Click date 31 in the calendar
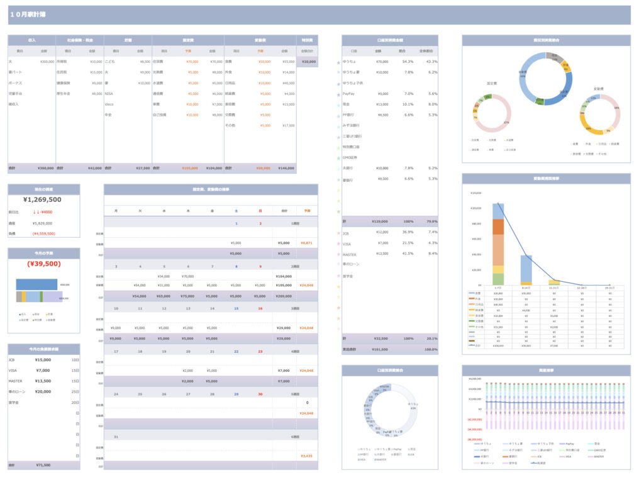 (x=116, y=437)
